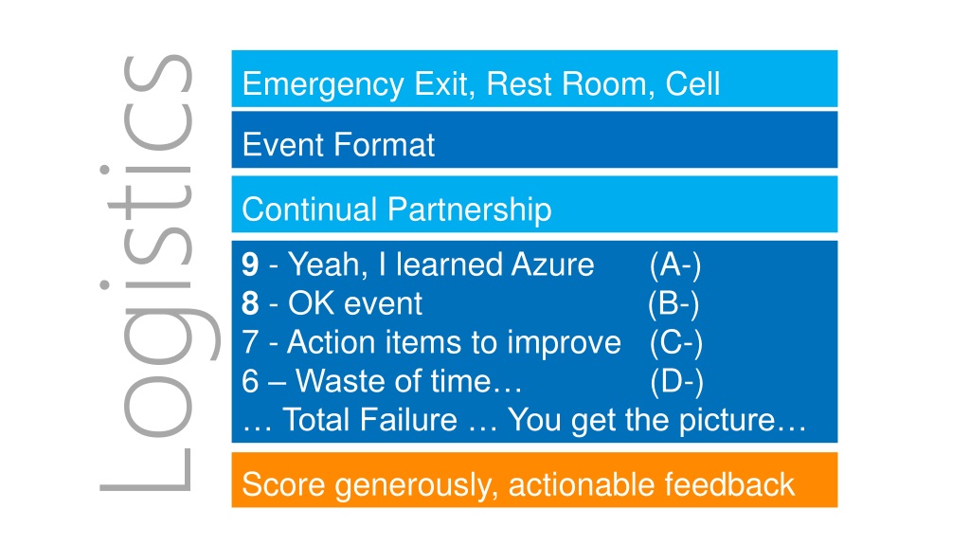
Task: Click the (B-) grade label
Action: tap(674, 304)
